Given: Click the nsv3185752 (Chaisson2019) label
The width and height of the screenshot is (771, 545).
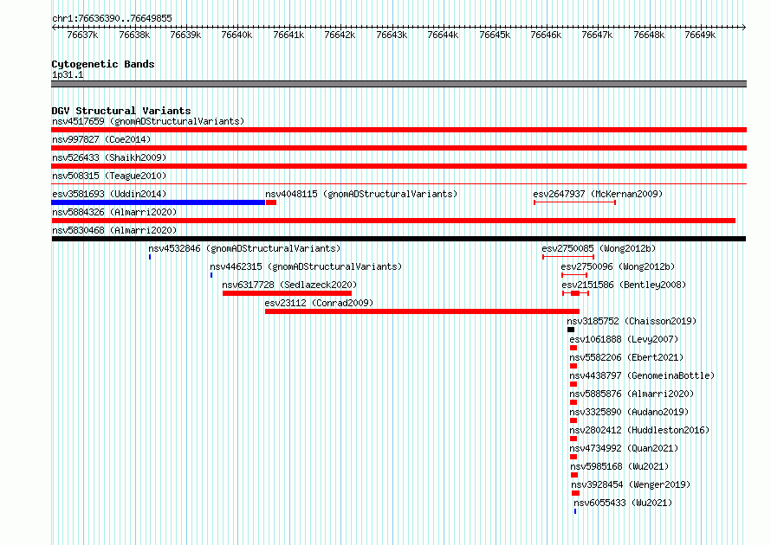Looking at the screenshot, I should 632,321.
